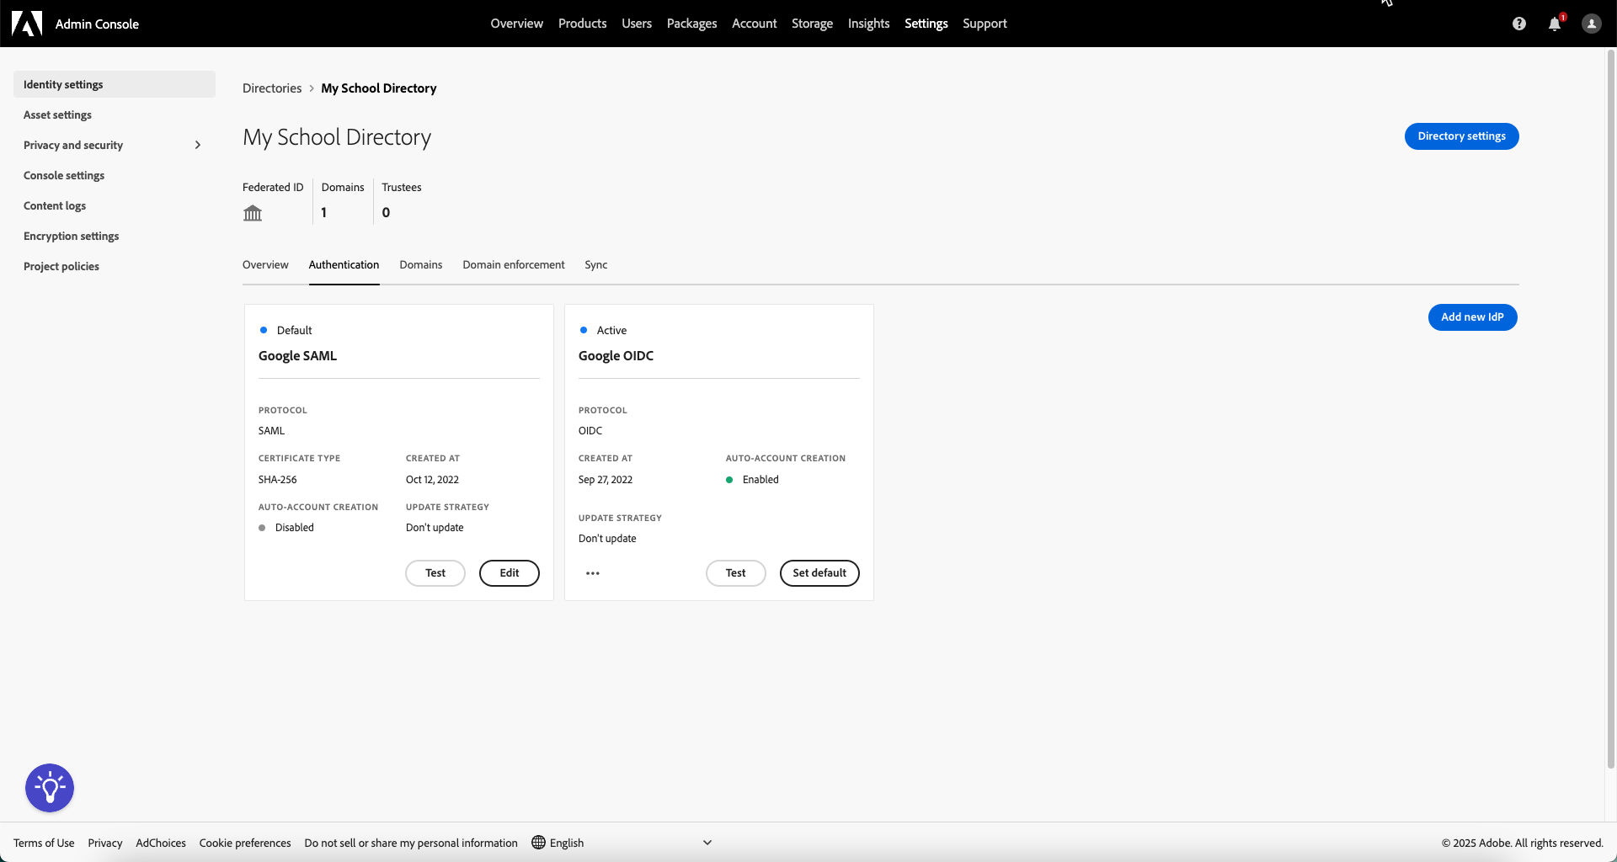Image resolution: width=1617 pixels, height=862 pixels.
Task: Open Do not sell personal information link
Action: coord(411,843)
